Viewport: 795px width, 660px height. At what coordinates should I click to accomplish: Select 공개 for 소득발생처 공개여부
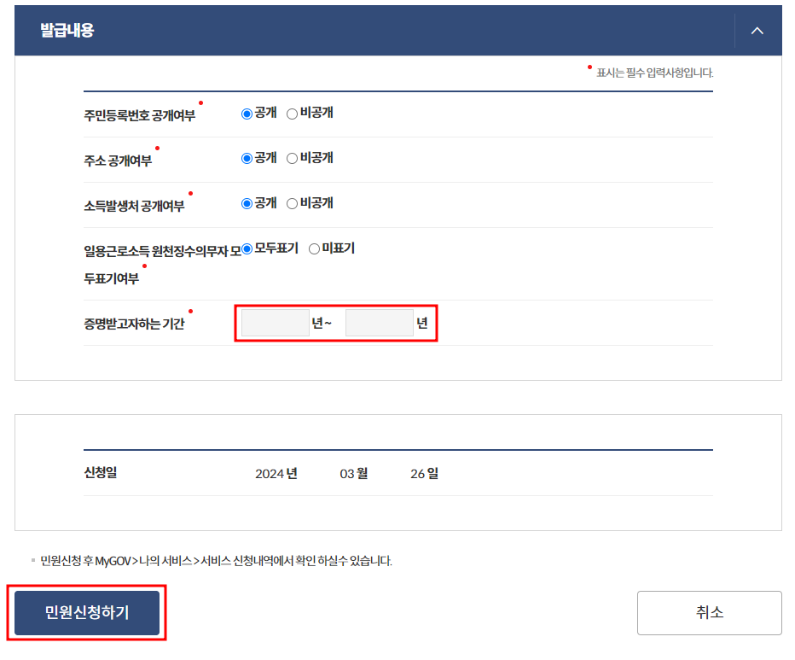pyautogui.click(x=246, y=202)
